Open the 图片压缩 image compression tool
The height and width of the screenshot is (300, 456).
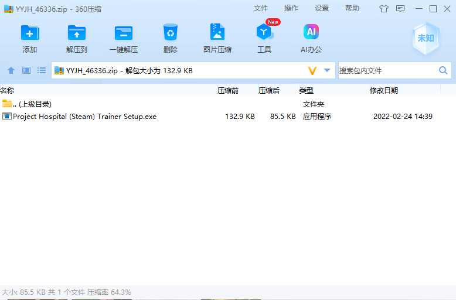point(217,32)
